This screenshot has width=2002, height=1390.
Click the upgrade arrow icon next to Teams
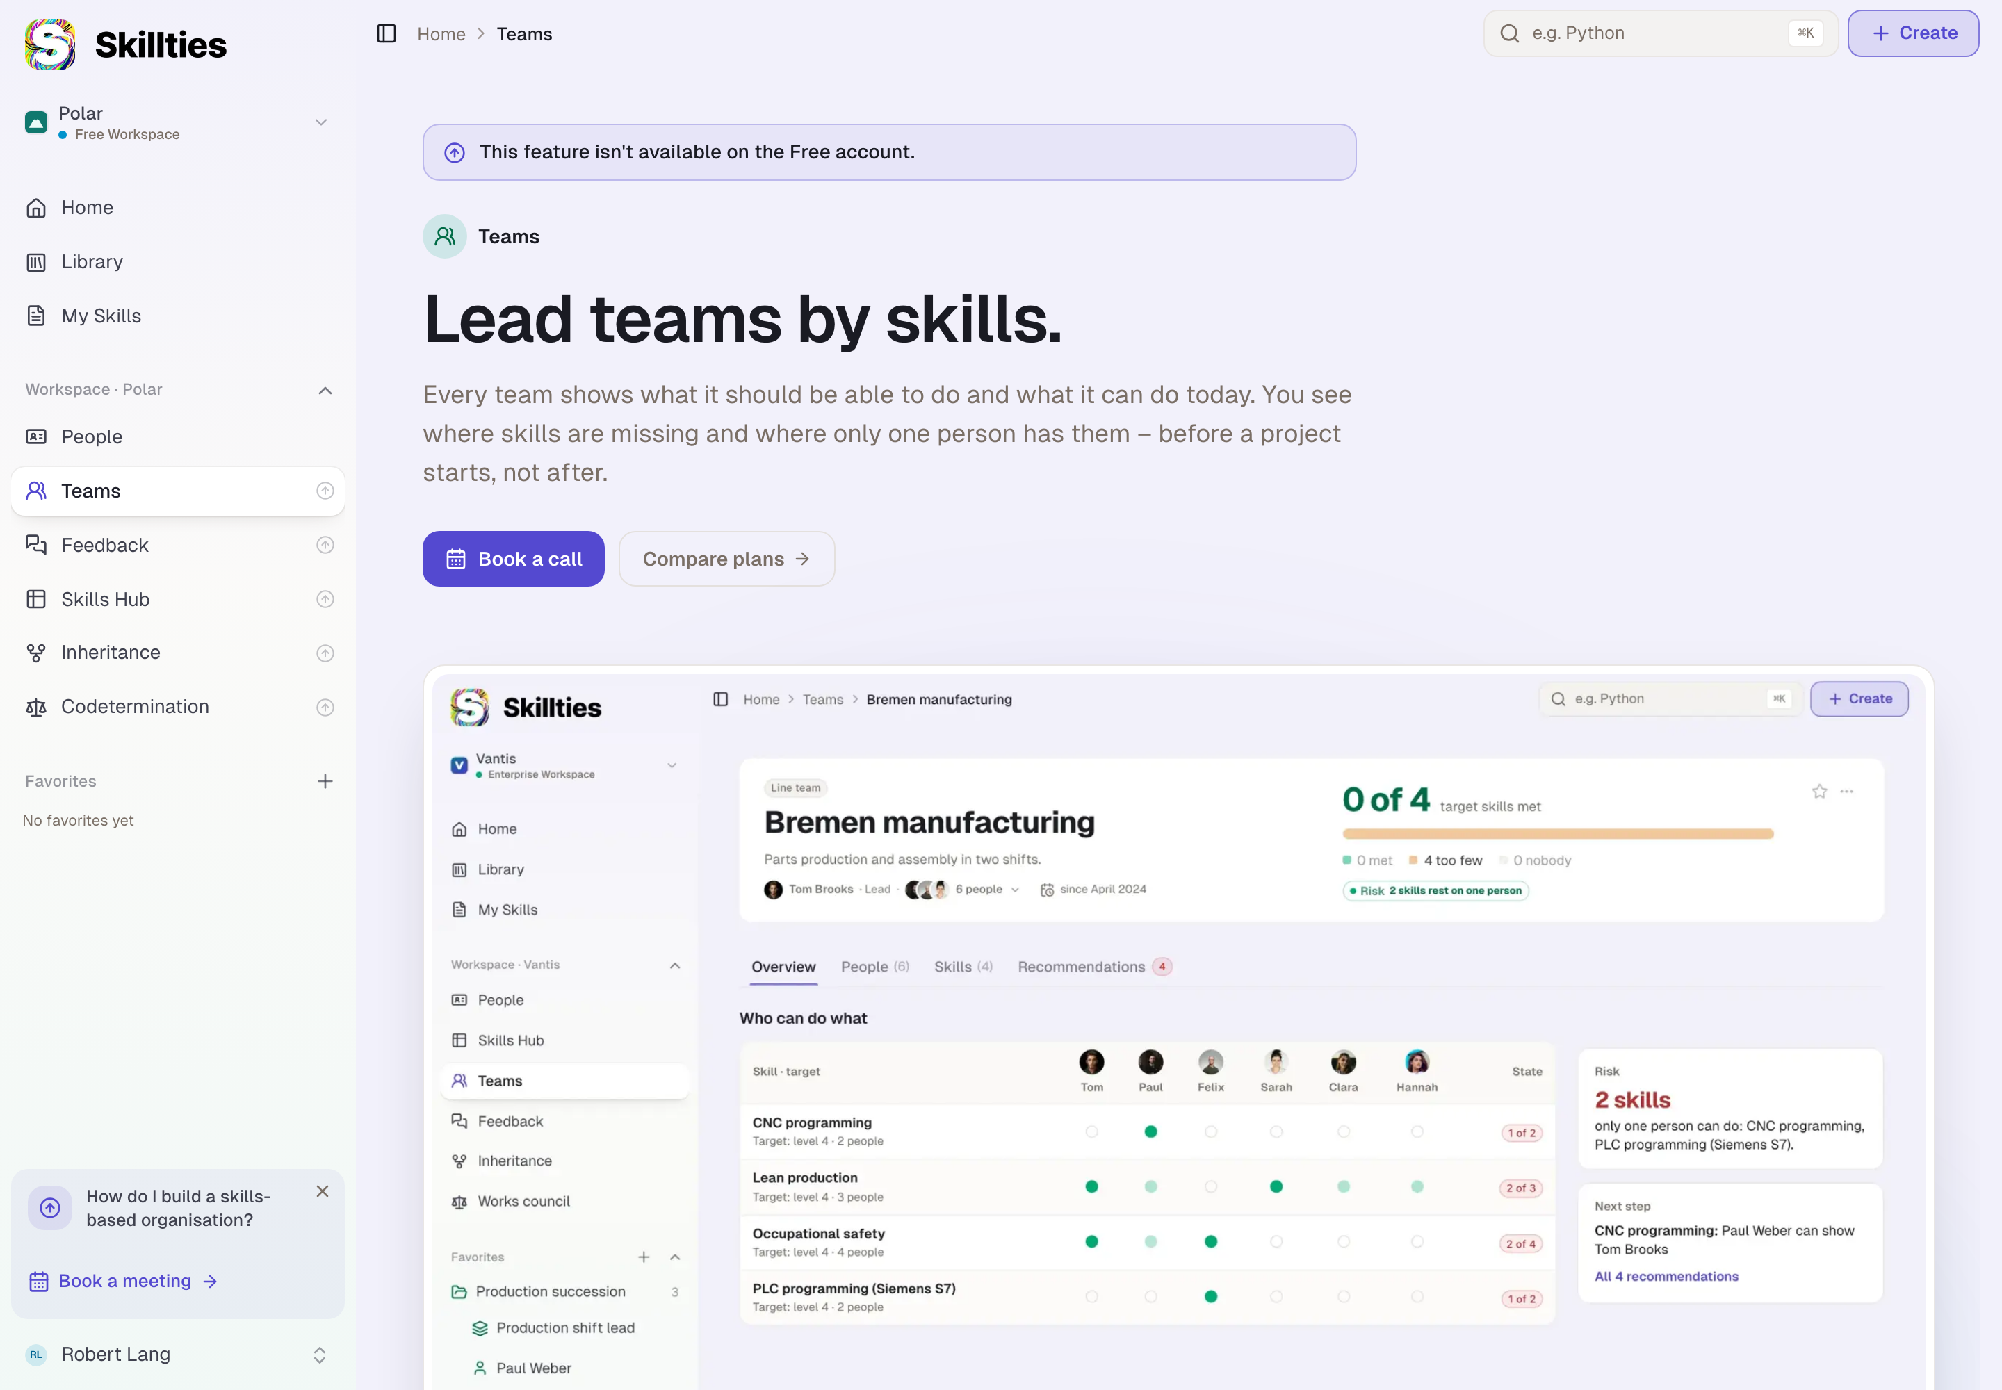(x=325, y=491)
